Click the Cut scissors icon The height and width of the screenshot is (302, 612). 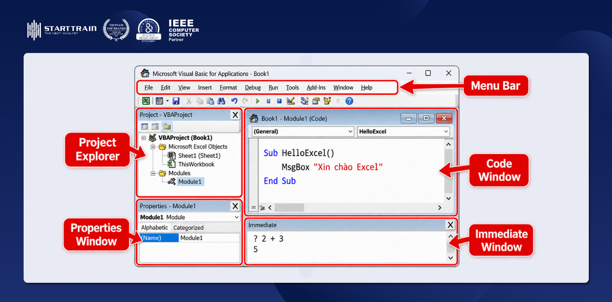(x=189, y=101)
